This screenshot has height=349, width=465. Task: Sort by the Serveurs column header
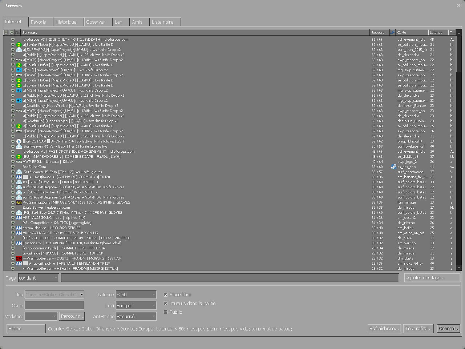coord(195,32)
